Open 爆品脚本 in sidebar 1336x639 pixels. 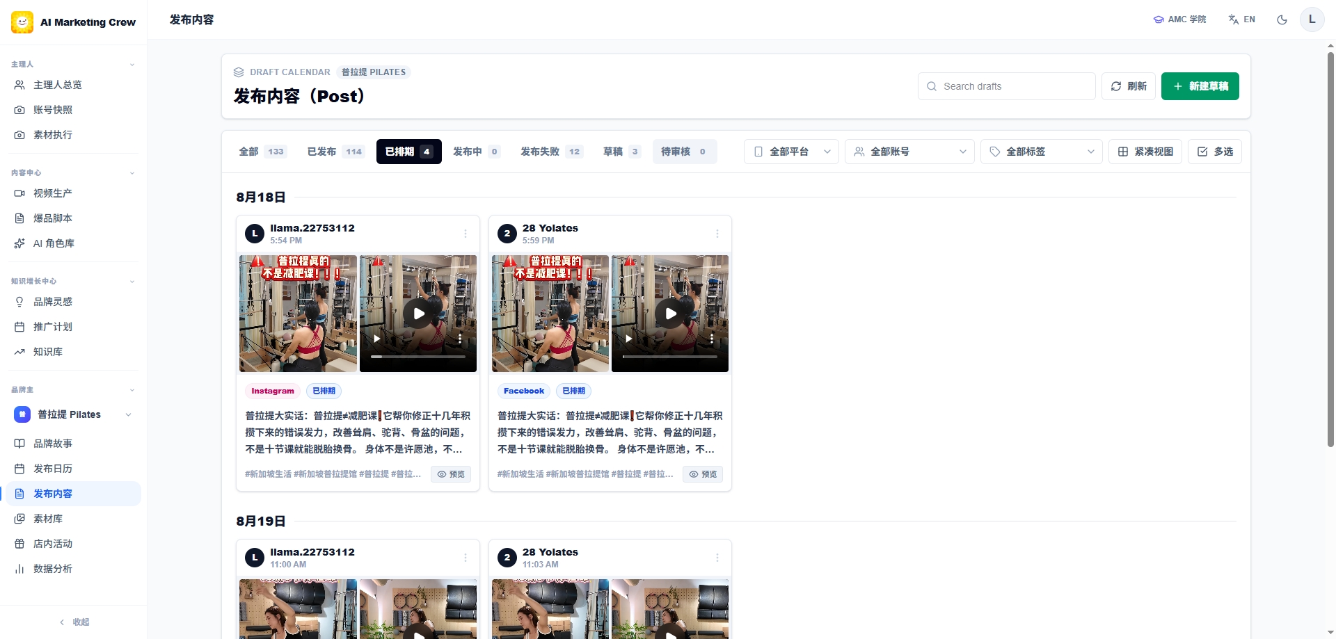(x=72, y=218)
